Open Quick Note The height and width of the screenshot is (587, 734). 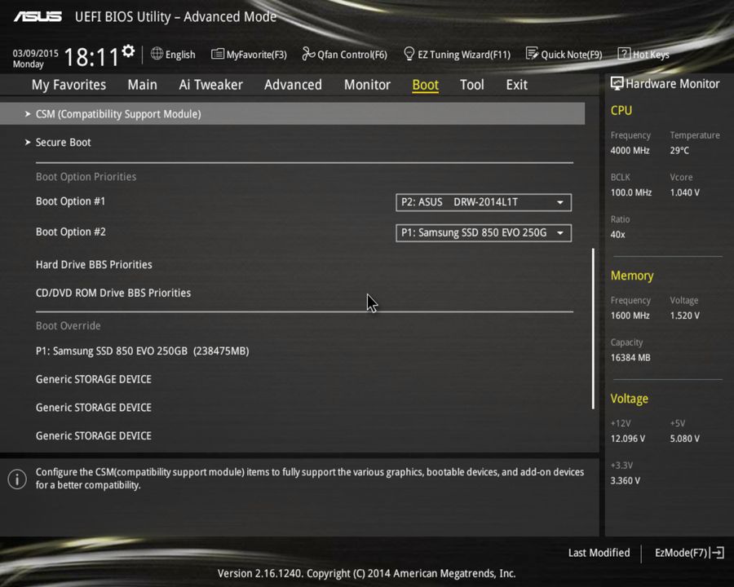point(564,54)
